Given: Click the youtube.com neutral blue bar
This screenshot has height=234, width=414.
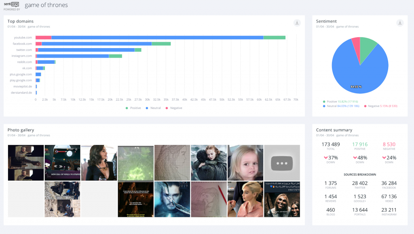Looking at the screenshot, I should pos(157,38).
